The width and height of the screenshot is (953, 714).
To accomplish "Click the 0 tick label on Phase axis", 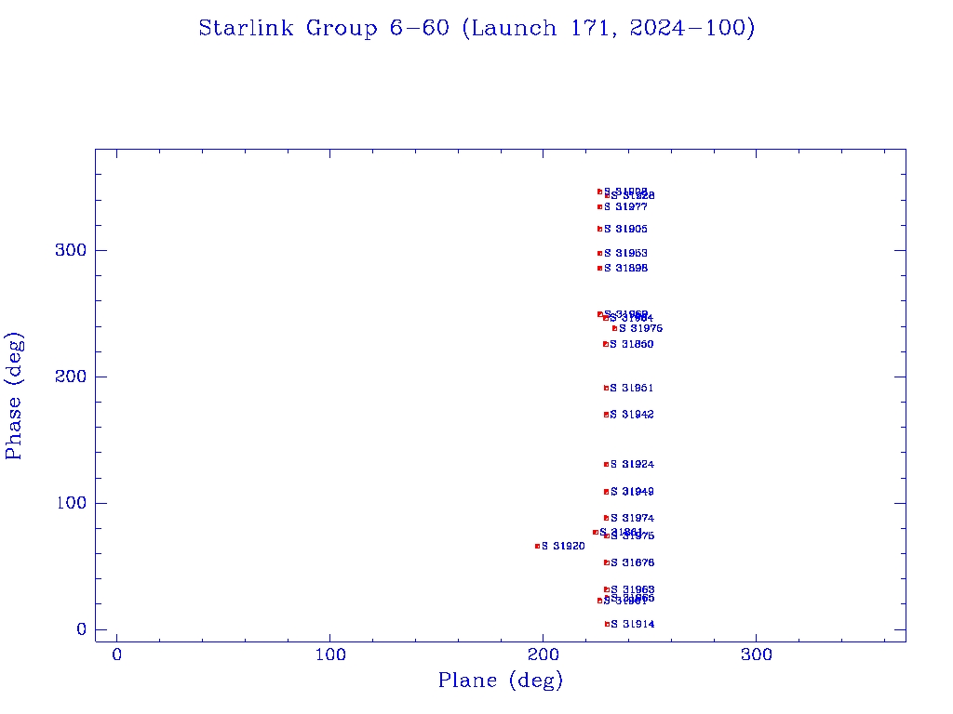I will pyautogui.click(x=82, y=629).
